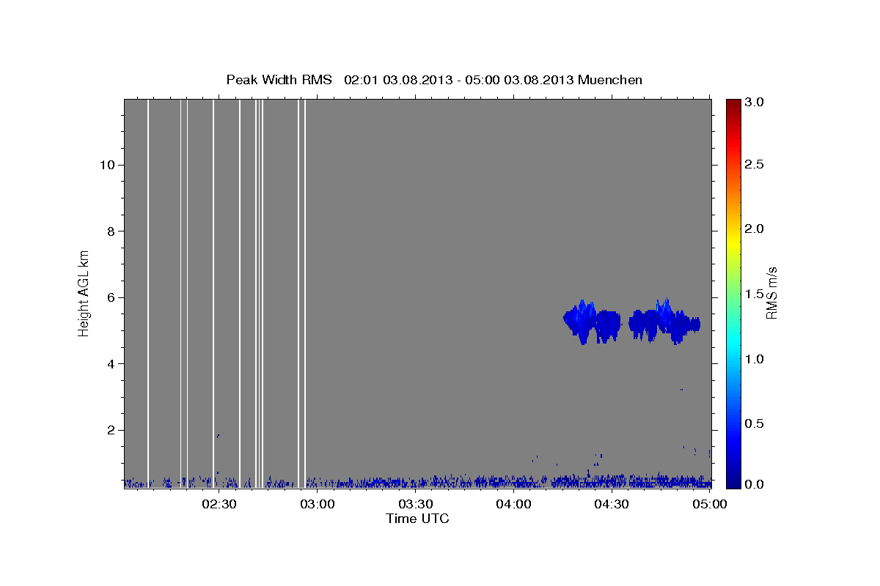880x586 pixels.
Task: Click the 02:30 time tick label
Action: [x=219, y=504]
